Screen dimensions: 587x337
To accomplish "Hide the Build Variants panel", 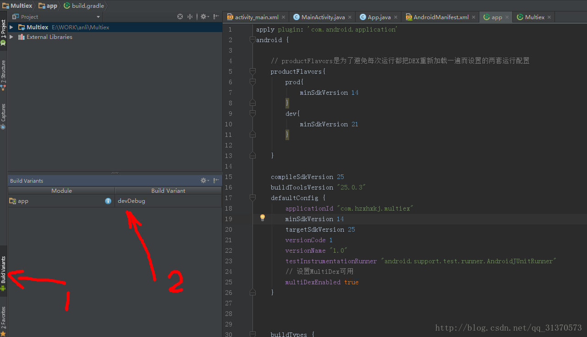I will pyautogui.click(x=216, y=180).
